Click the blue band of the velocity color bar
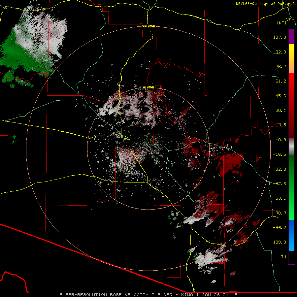Screen dimensions: 297x297 pyautogui.click(x=291, y=235)
